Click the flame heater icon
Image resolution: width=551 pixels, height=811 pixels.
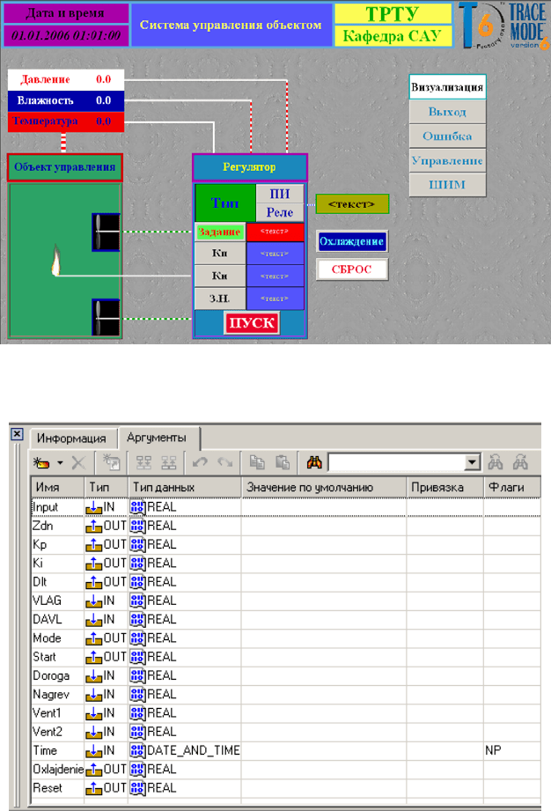click(57, 262)
